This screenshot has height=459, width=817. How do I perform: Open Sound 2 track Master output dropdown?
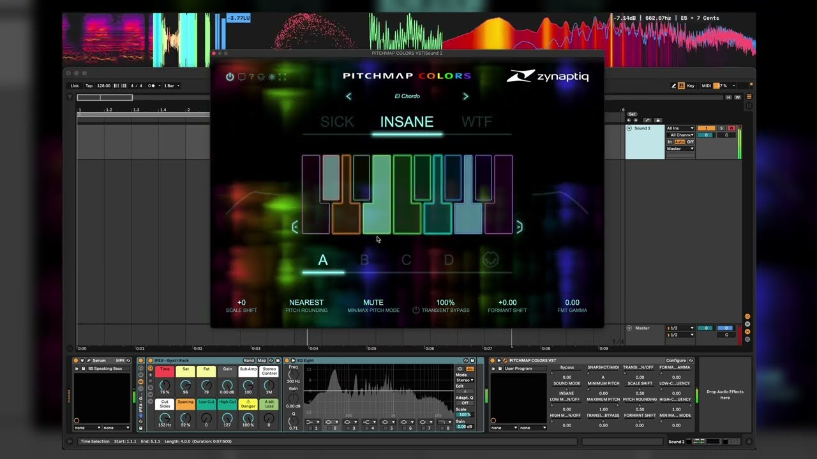pyautogui.click(x=680, y=149)
